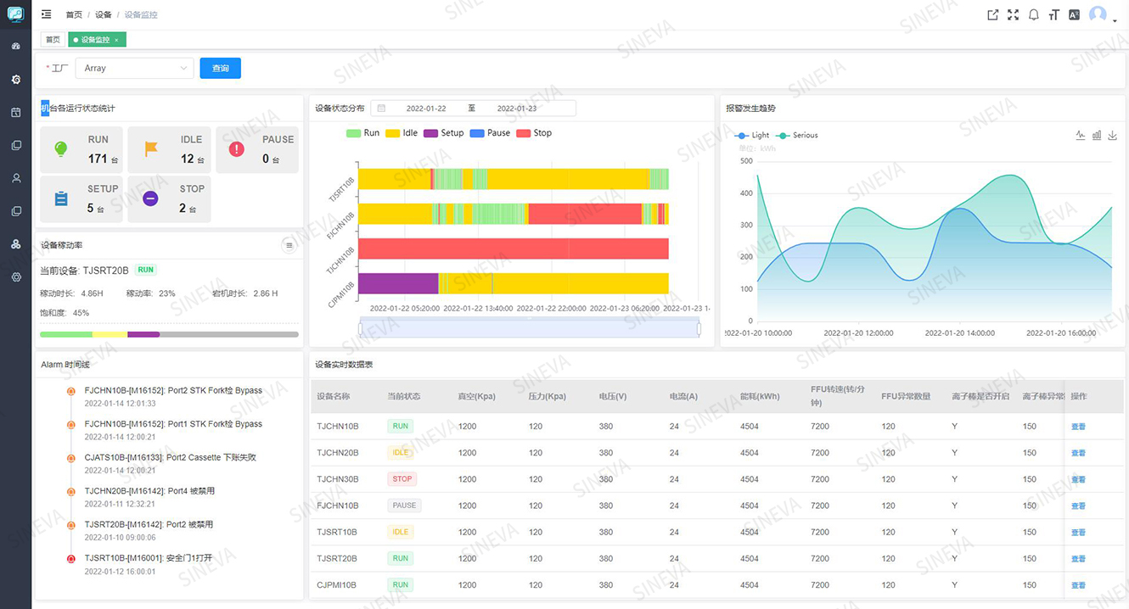Open the three-circles cluster icon in sidebar

[x=15, y=244]
